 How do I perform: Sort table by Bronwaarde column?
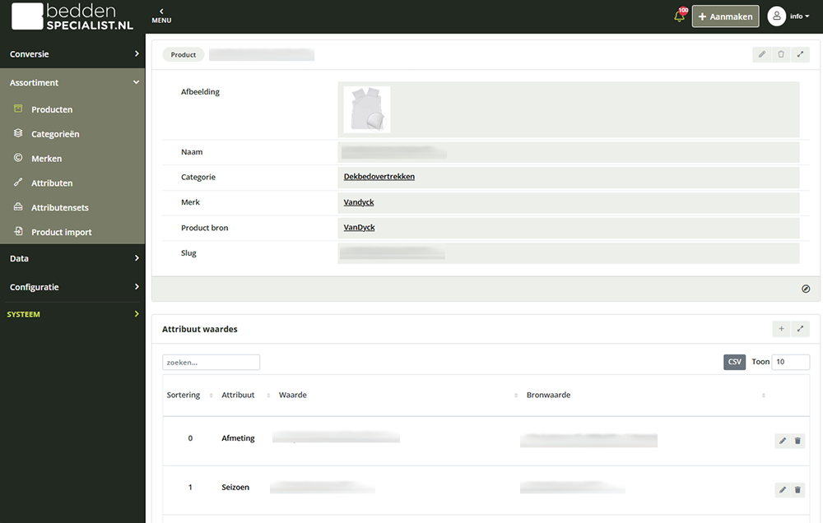pyautogui.click(x=645, y=395)
